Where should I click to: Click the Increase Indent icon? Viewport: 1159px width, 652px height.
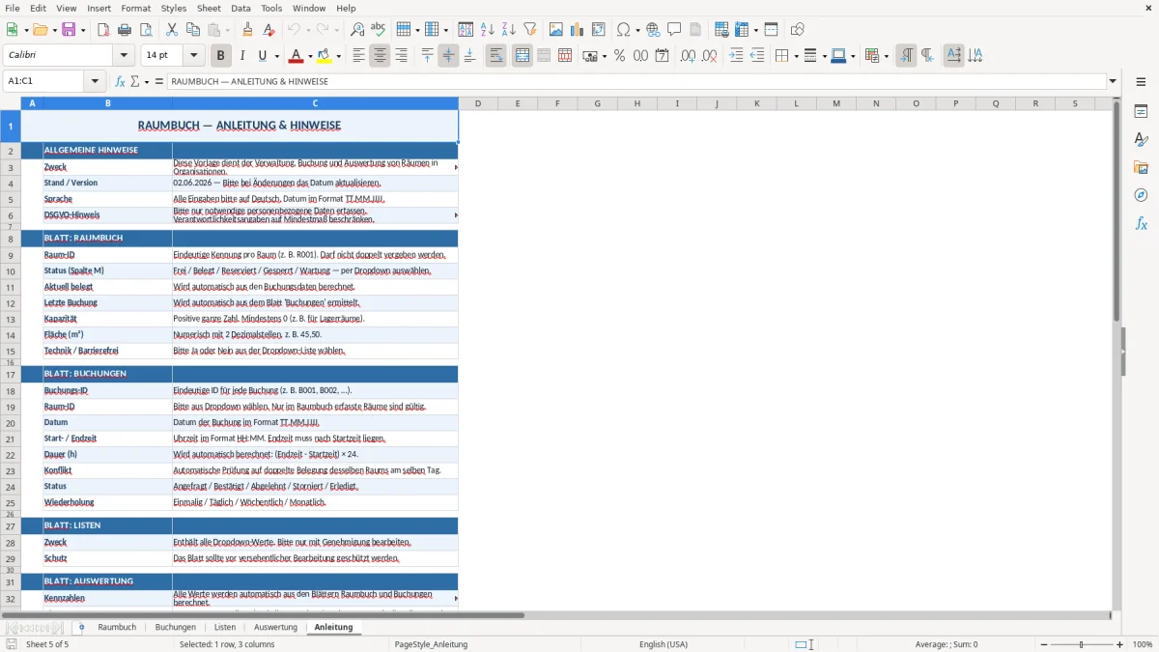point(736,56)
